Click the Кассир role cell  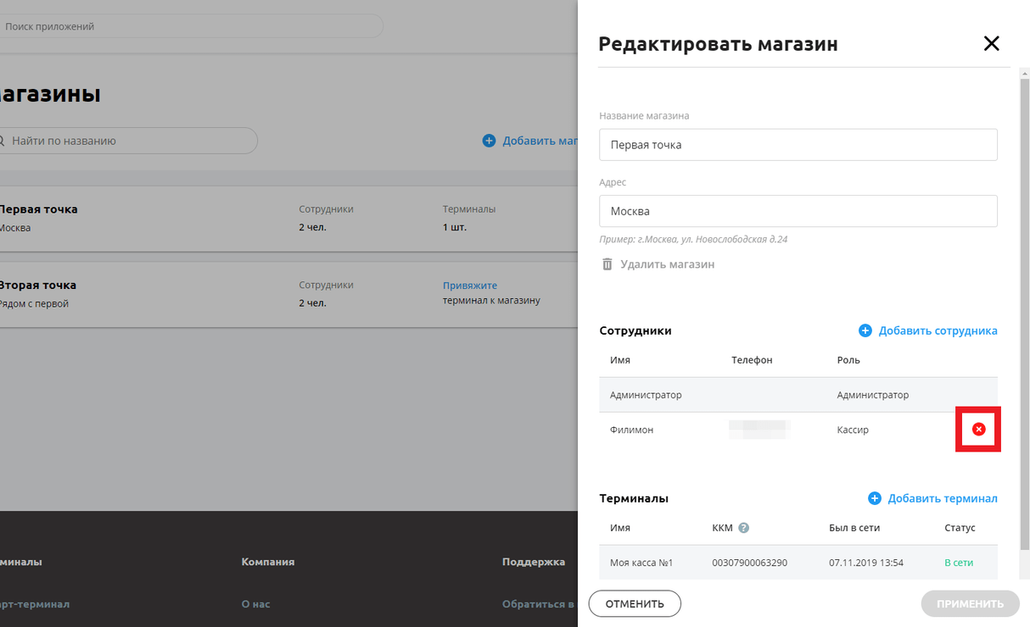tap(853, 430)
